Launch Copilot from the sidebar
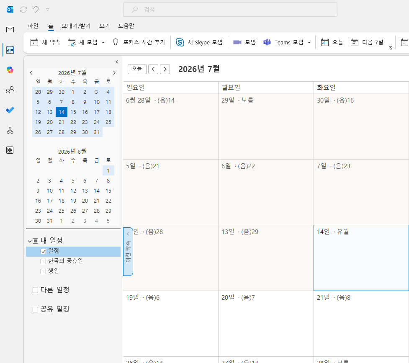This screenshot has height=363, width=409. coord(10,70)
